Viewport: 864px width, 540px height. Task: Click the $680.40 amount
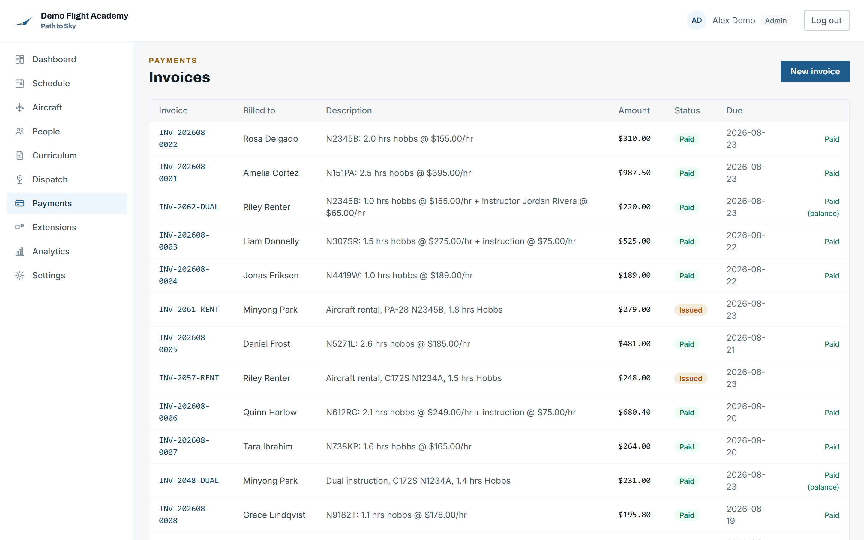point(634,412)
